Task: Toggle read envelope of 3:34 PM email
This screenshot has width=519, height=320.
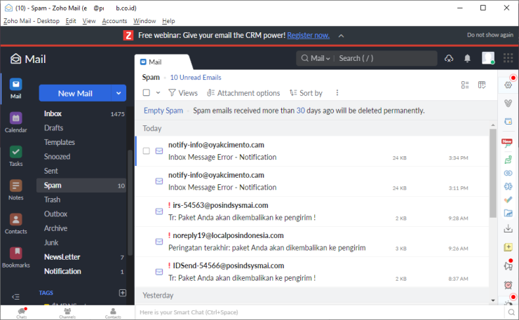Action: point(159,151)
